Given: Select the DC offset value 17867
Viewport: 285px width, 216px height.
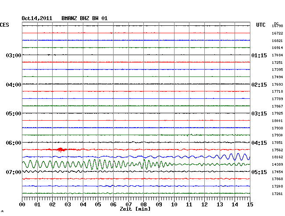Looking at the screenshot, I should click(278, 106).
